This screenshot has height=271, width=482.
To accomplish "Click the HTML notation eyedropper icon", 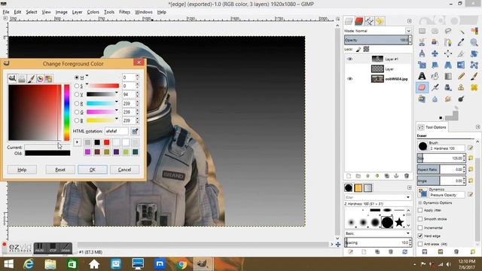I will [x=135, y=131].
